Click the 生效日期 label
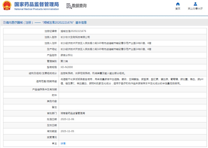208x148 pixels. [52, 125]
